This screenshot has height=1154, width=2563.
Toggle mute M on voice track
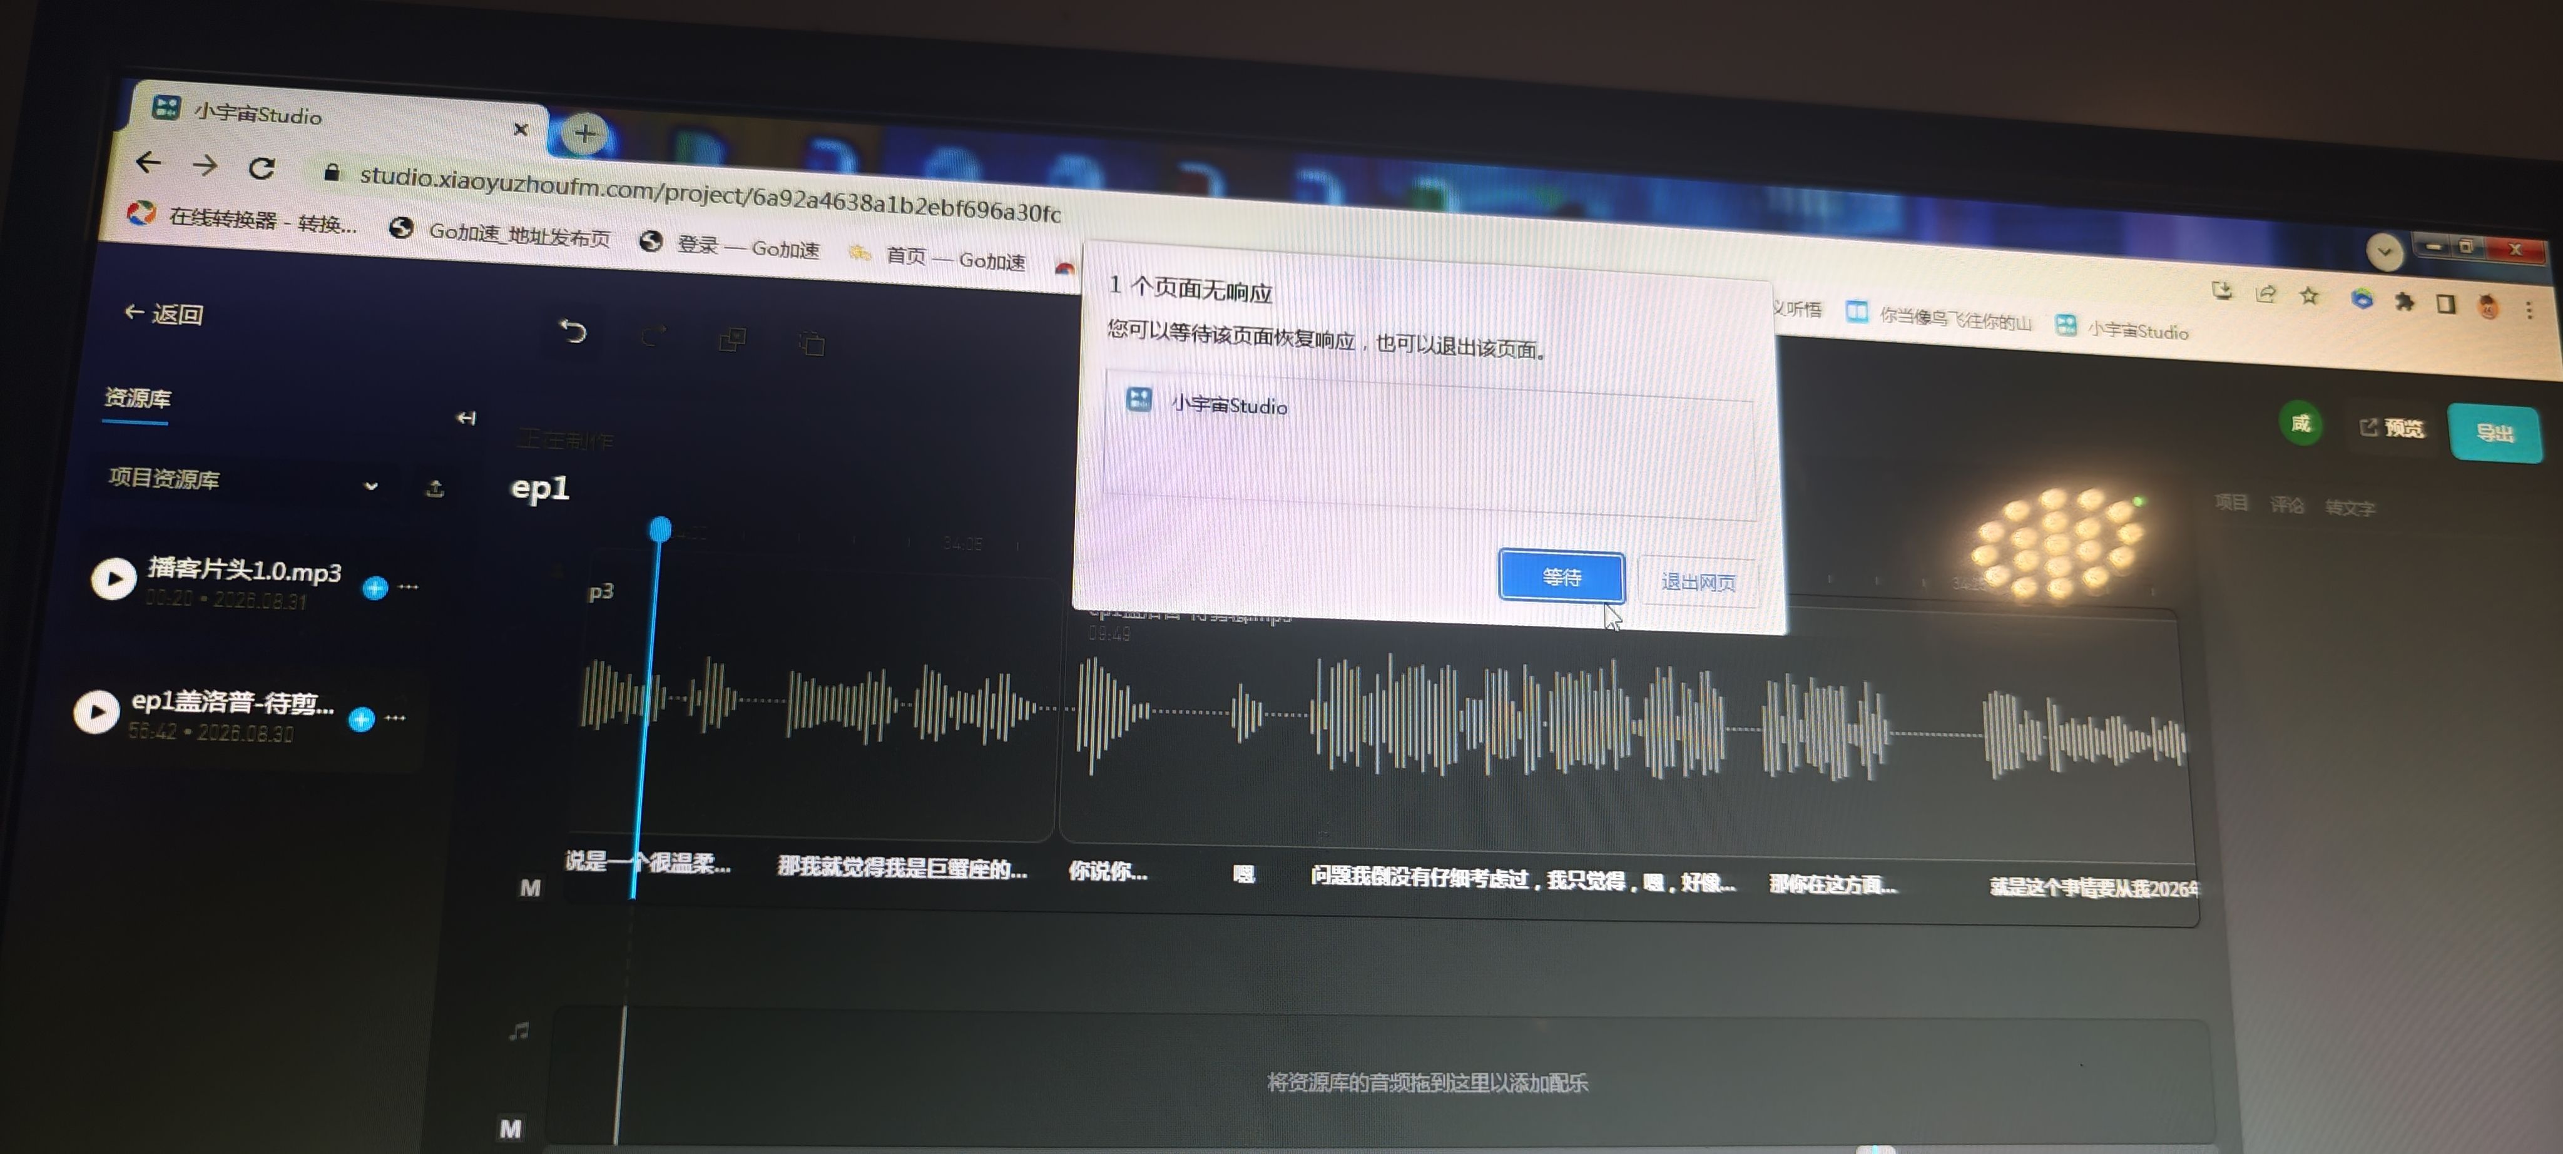[531, 887]
